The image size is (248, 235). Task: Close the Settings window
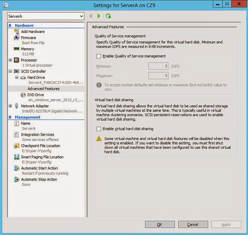(x=239, y=4)
